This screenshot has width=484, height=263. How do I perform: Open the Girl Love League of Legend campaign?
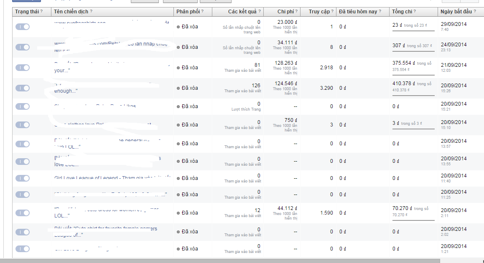click(x=112, y=178)
